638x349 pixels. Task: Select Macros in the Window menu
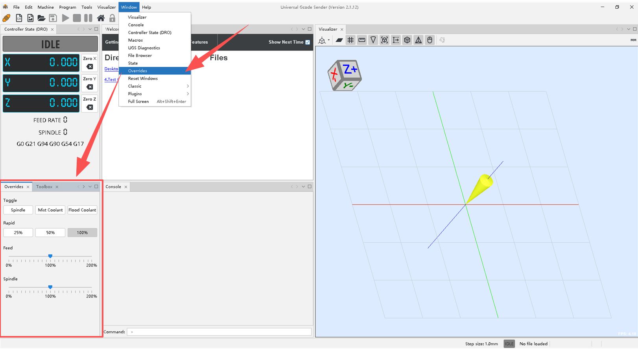pos(155,40)
